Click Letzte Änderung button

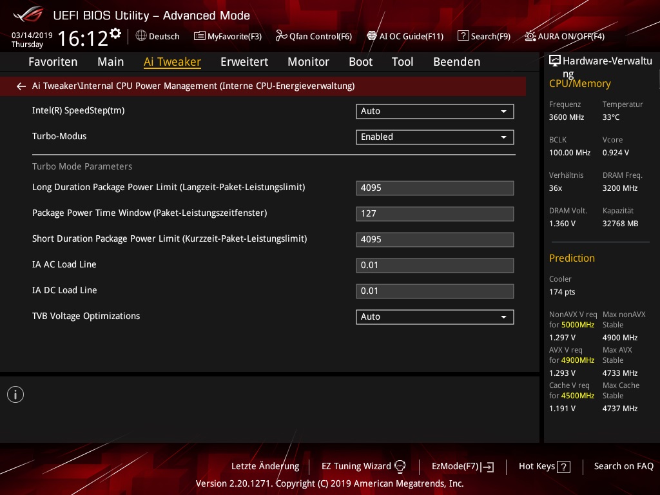tap(265, 467)
